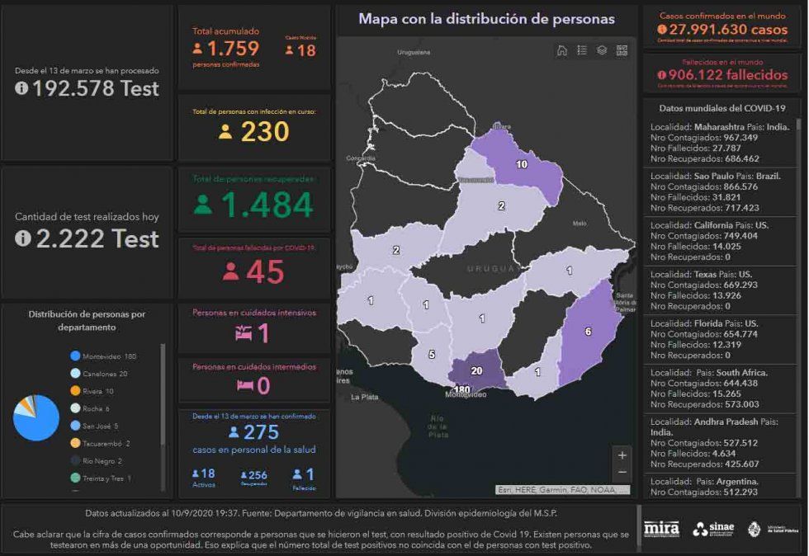Select Montevideo blue legend swatch
The height and width of the screenshot is (556, 809).
(x=75, y=356)
